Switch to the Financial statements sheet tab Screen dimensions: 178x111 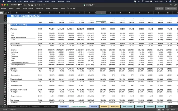(79, 107)
